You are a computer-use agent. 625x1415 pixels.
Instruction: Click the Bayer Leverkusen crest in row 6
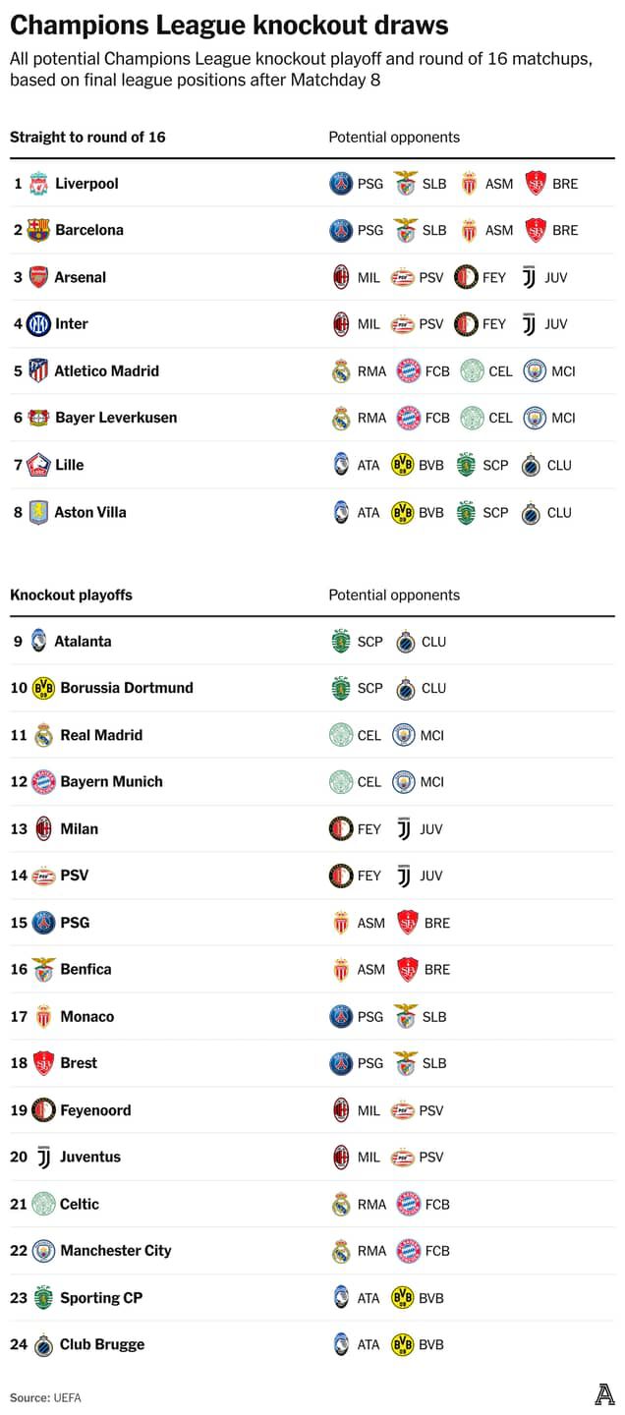[x=38, y=418]
